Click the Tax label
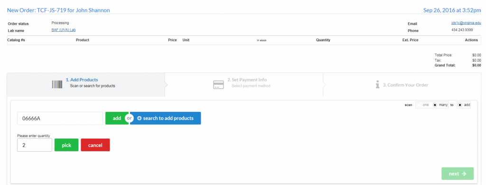Image resolution: width=486 pixels, height=185 pixels. [x=438, y=60]
